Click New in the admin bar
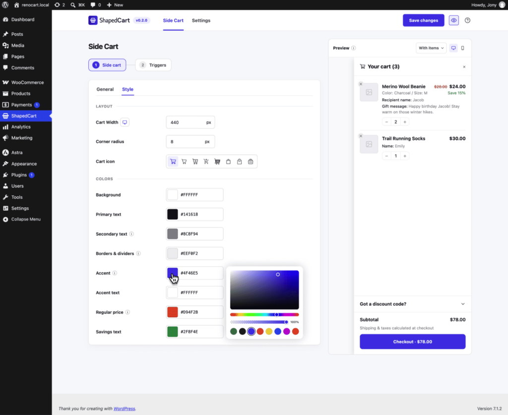Viewport: 508px width, 415px height. [x=115, y=5]
